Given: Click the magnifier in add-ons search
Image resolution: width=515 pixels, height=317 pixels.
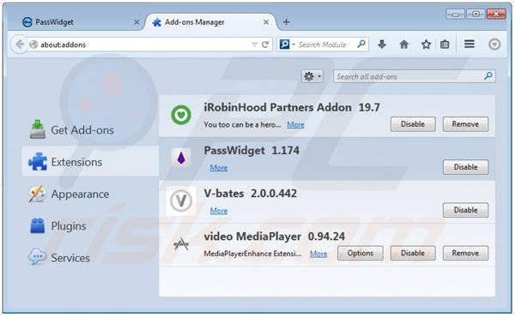Looking at the screenshot, I should coord(488,76).
